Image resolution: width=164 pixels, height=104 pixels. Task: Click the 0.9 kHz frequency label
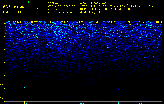(2, 60)
